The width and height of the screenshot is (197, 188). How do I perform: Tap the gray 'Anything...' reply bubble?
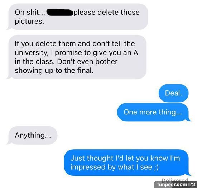point(32,135)
